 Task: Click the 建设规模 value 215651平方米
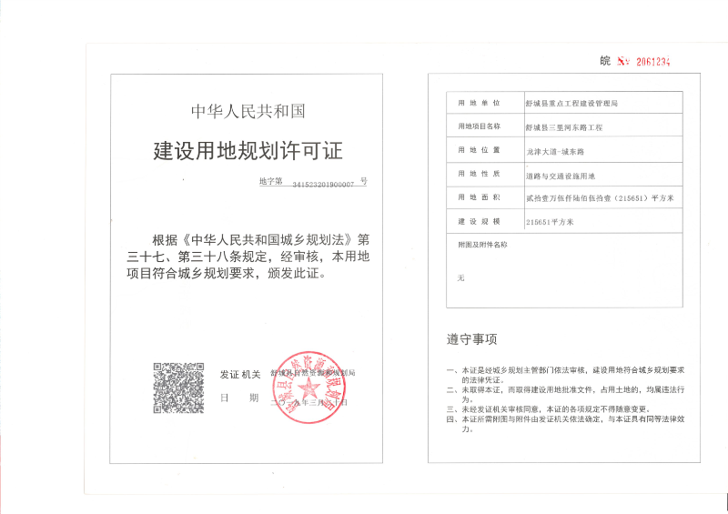tap(550, 222)
